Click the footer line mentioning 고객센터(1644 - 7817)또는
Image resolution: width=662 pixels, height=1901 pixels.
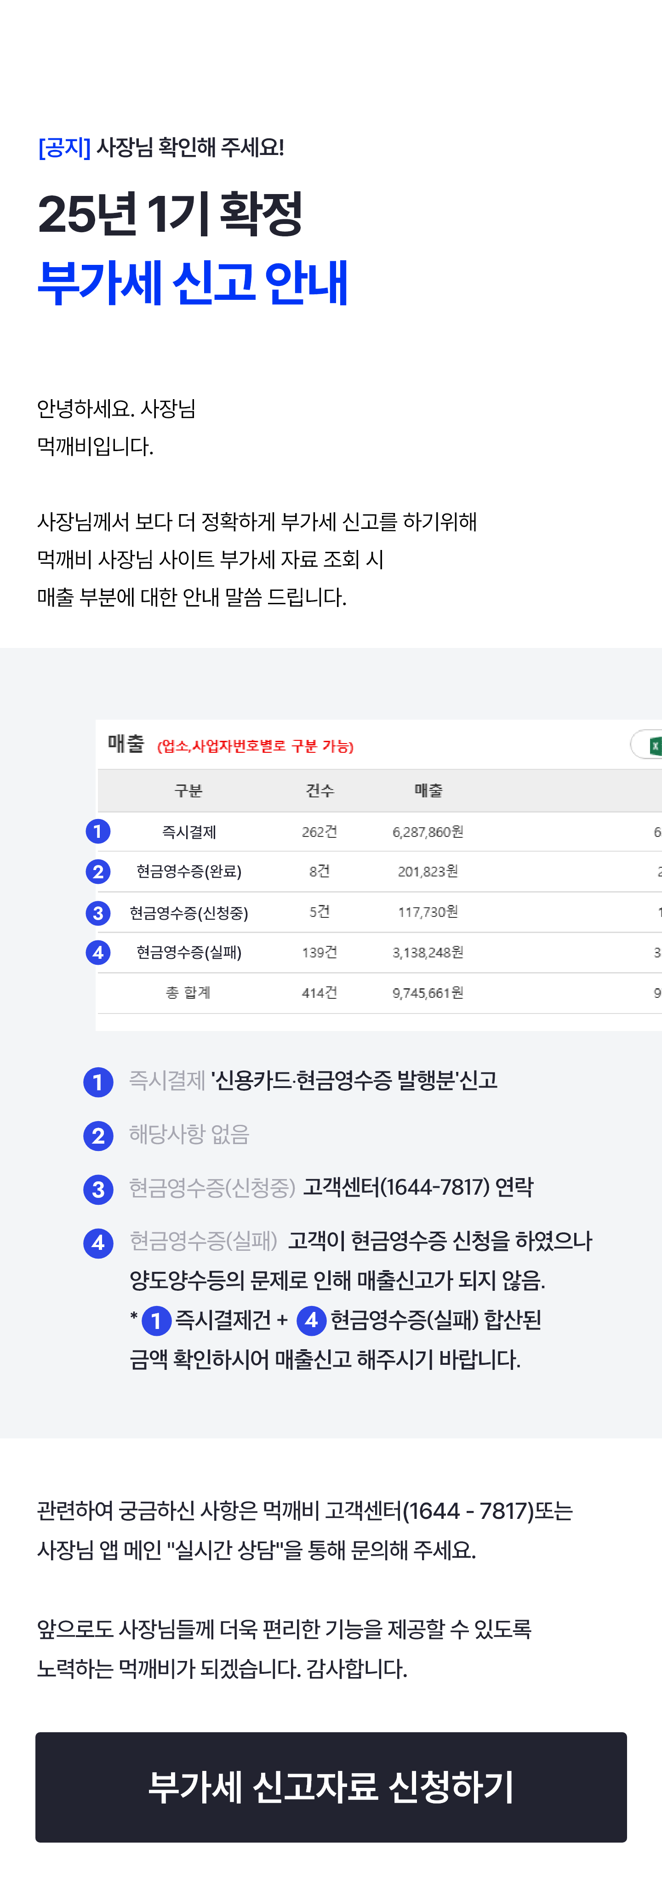(x=305, y=1512)
